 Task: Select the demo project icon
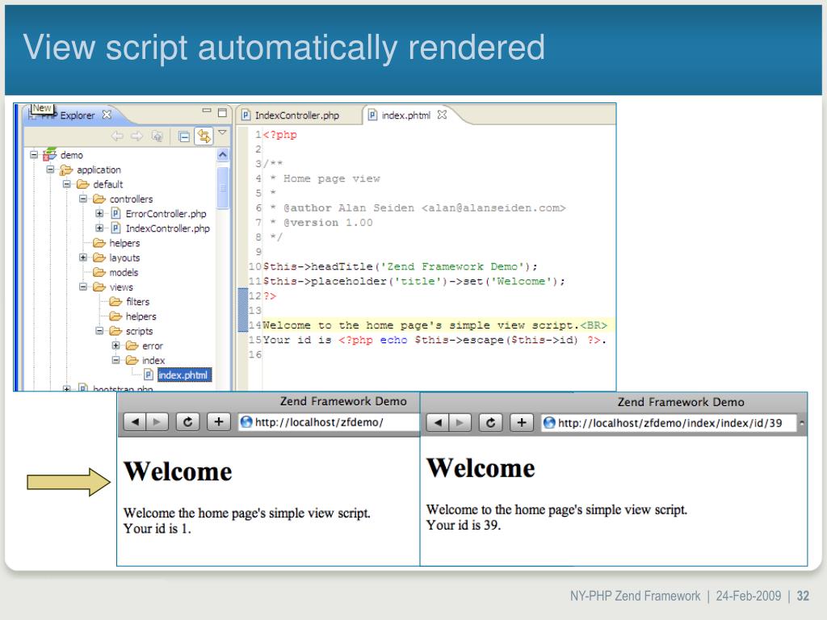click(x=49, y=154)
